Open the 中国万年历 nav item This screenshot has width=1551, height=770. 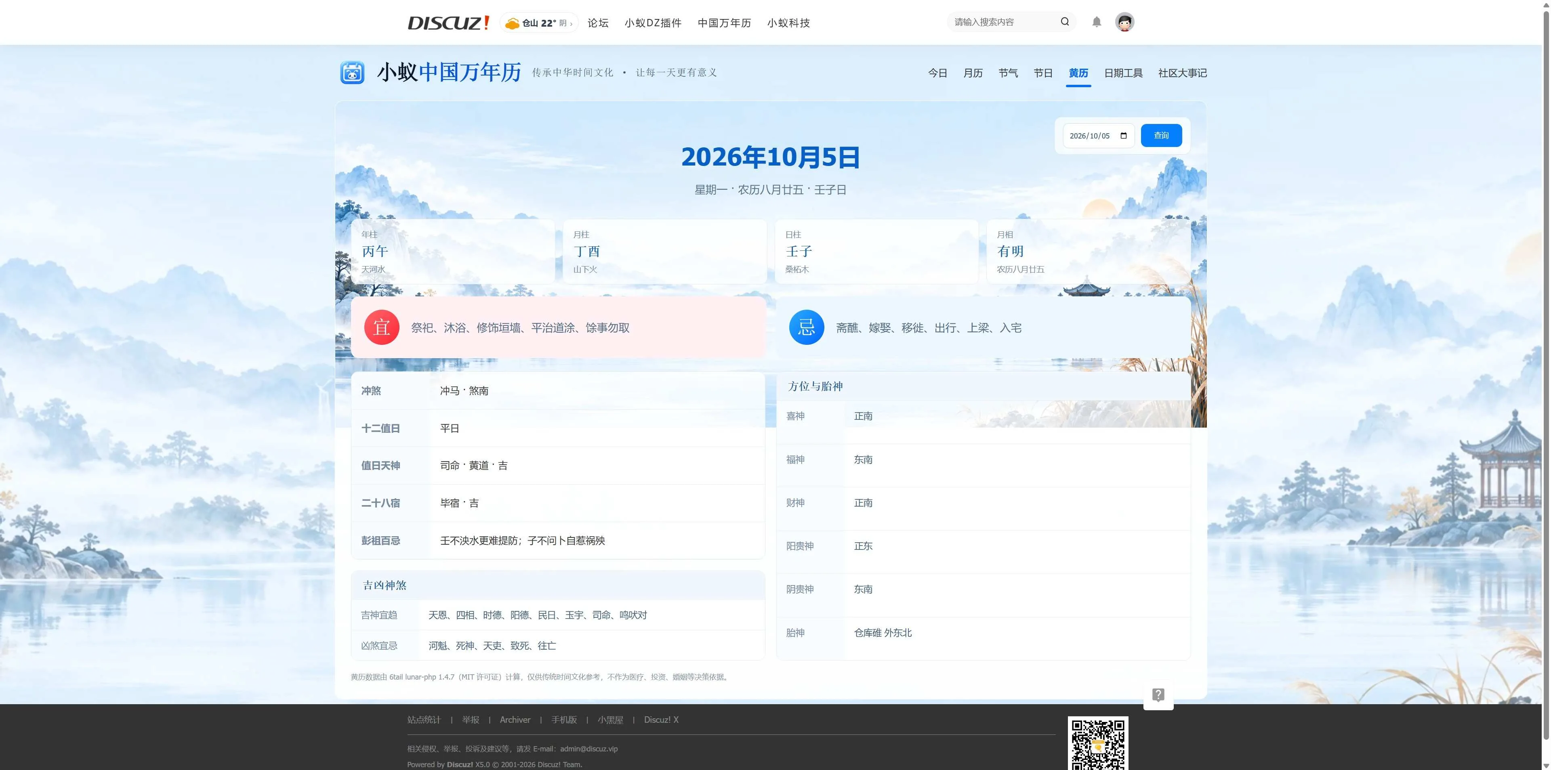click(724, 23)
